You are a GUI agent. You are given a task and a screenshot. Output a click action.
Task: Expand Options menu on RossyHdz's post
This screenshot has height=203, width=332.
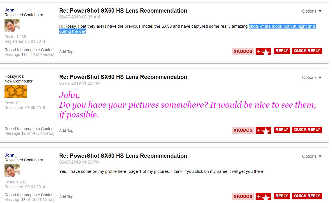pyautogui.click(x=311, y=77)
